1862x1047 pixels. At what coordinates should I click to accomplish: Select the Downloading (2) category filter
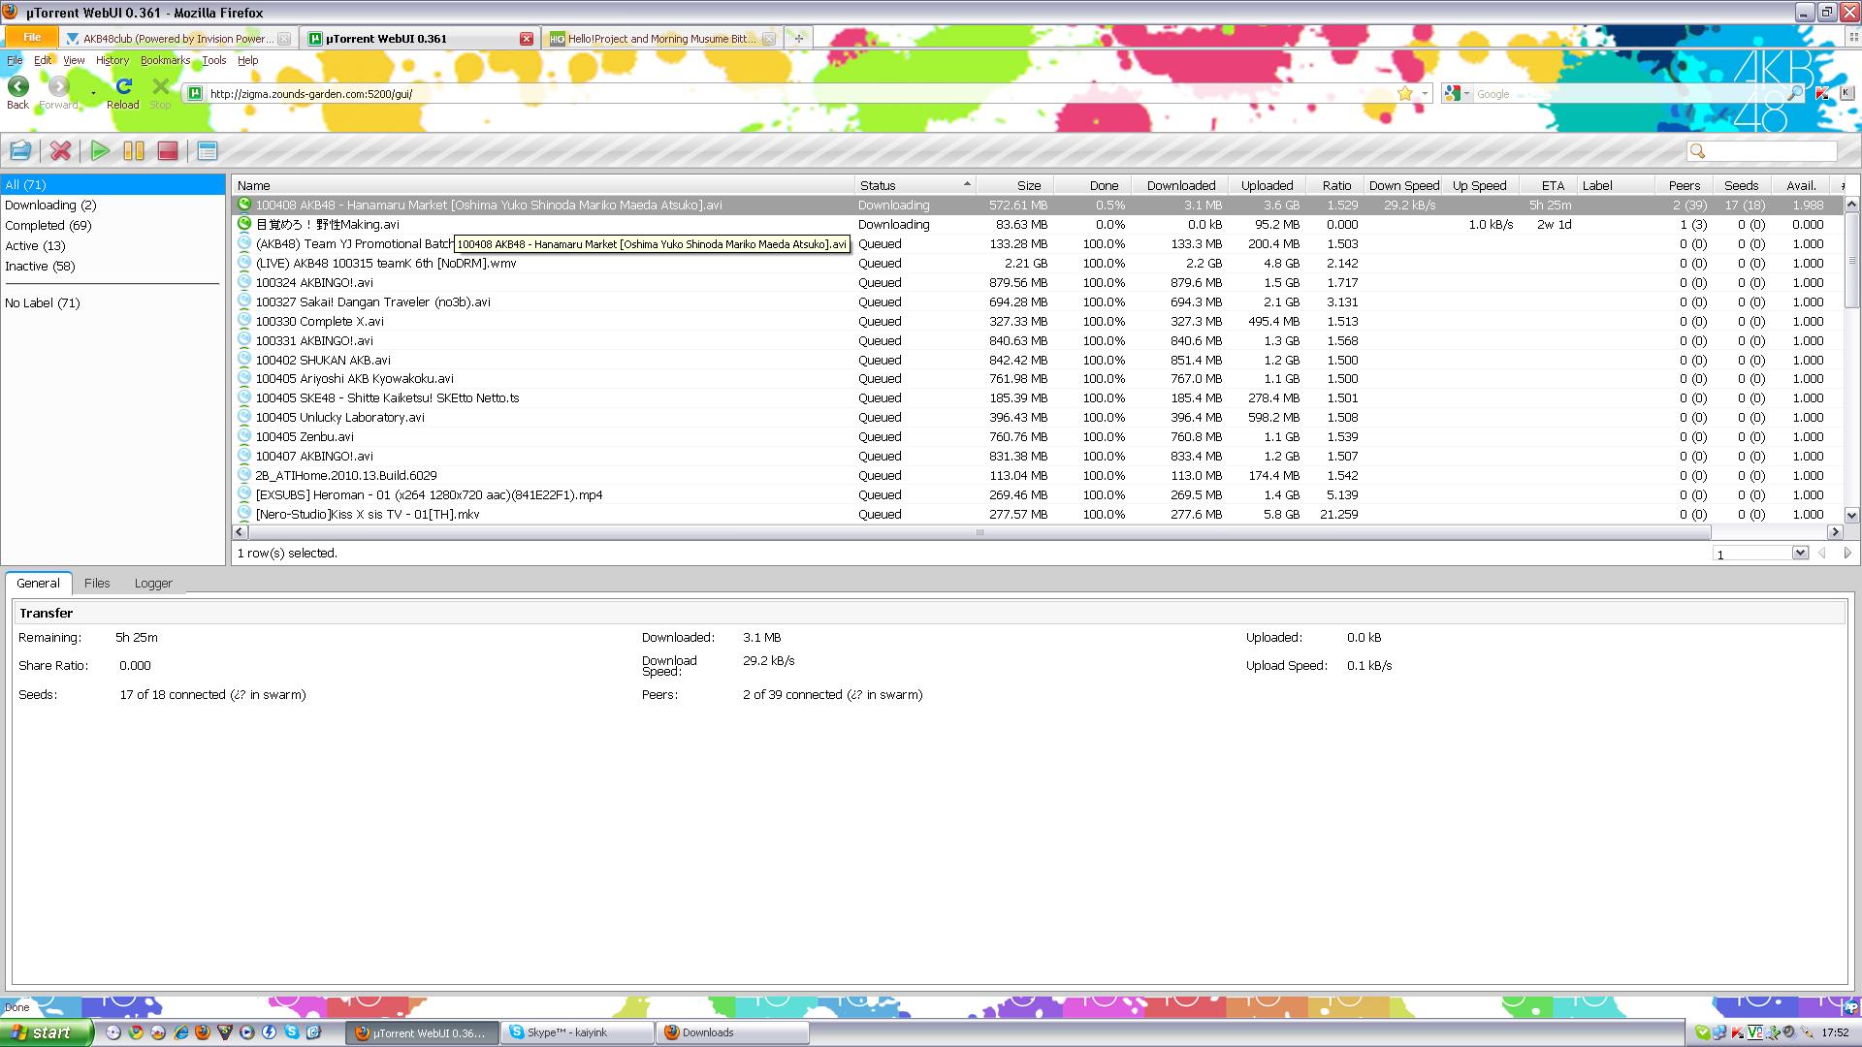point(50,206)
